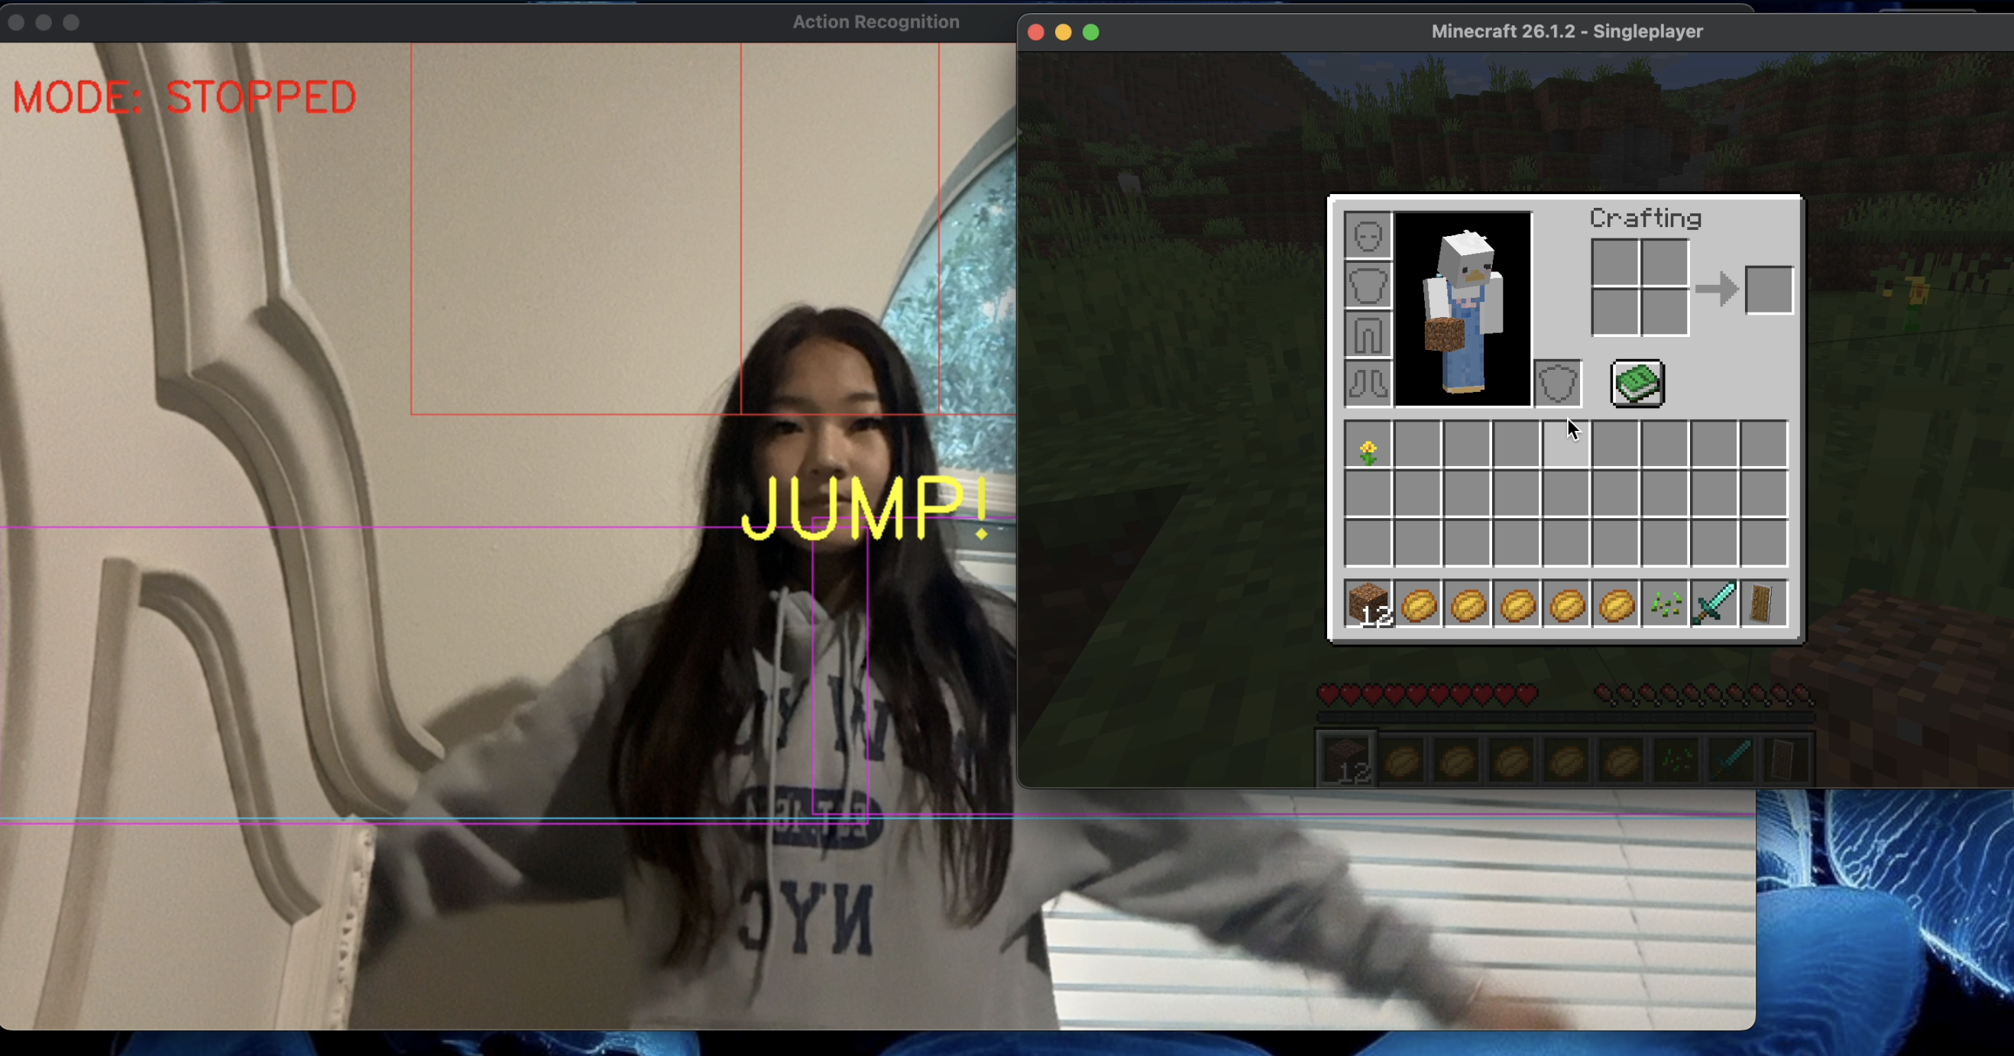2014x1056 pixels.
Task: Click the bottom-right crafting grid slot
Action: 1665,312
